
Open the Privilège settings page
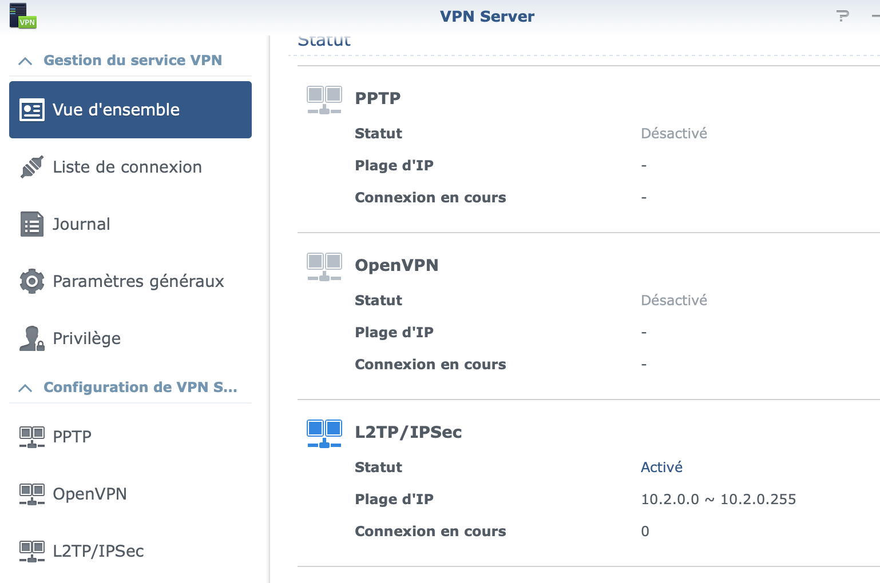click(87, 338)
